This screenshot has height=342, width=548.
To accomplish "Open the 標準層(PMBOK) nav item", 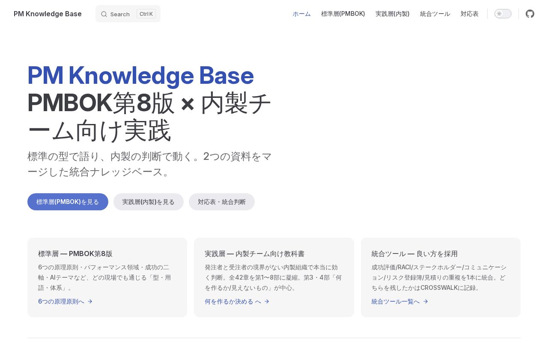I will (343, 14).
